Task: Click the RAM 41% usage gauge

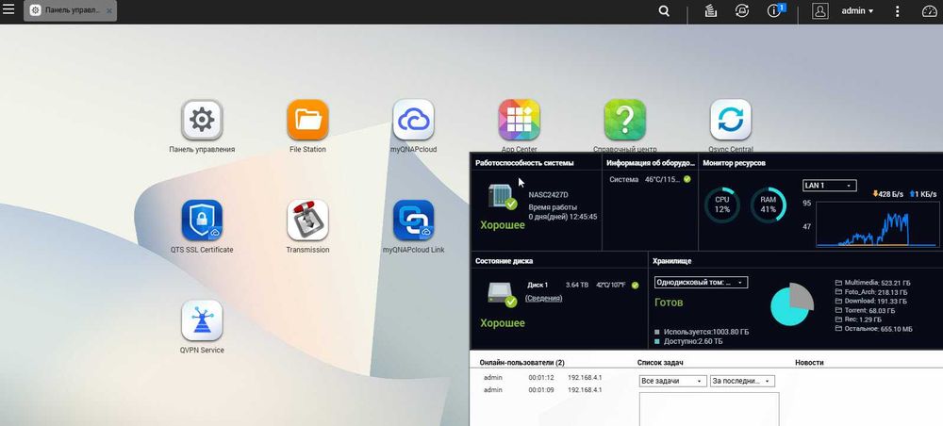Action: point(768,205)
